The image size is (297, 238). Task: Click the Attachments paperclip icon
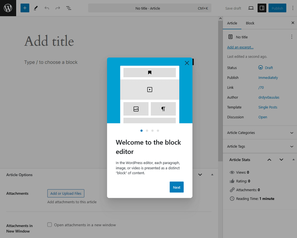(232, 190)
